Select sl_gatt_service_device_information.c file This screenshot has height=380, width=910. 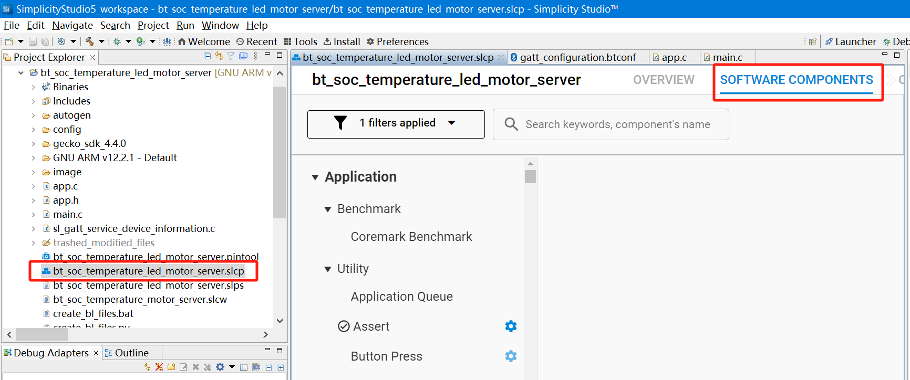point(133,229)
